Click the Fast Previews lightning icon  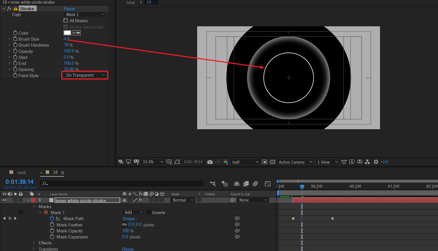pyautogui.click(x=352, y=162)
